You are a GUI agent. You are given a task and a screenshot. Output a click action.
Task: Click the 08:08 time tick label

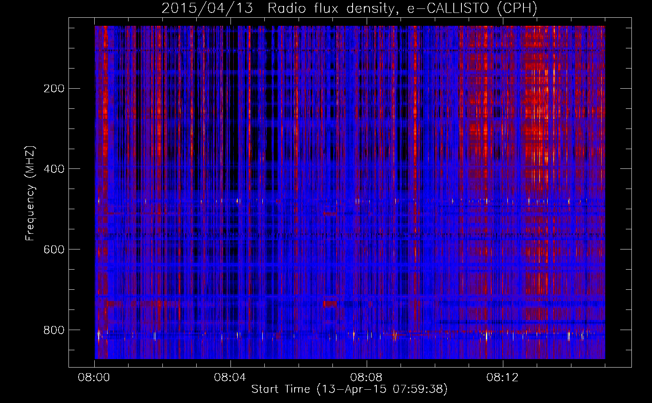point(366,378)
